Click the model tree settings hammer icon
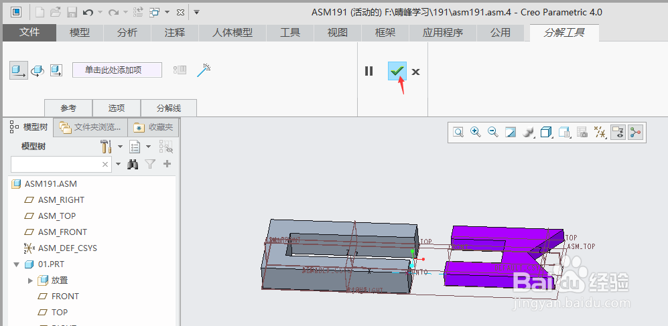This screenshot has height=326, width=668. 106,147
